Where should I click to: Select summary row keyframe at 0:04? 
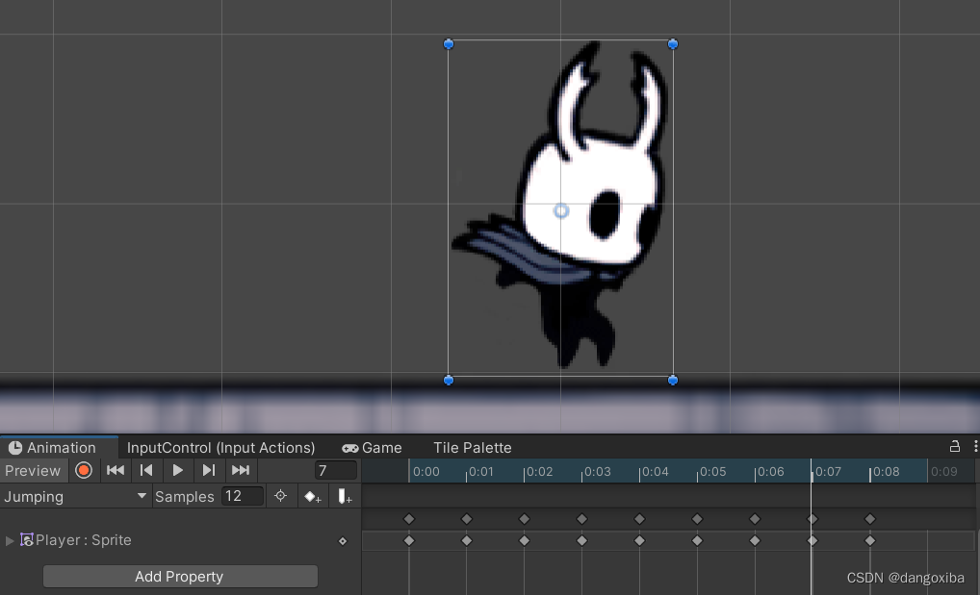(x=639, y=519)
